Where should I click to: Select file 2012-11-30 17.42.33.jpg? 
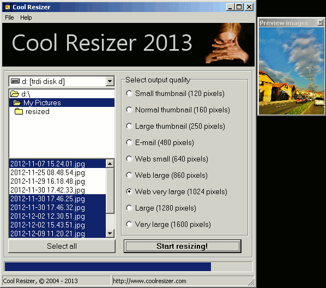(58, 190)
